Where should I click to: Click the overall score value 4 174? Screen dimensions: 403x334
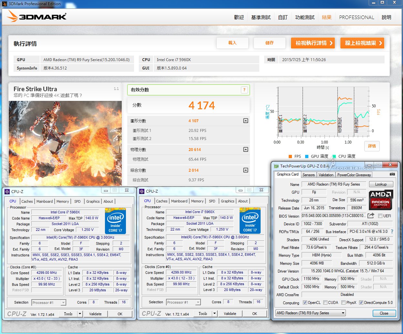202,105
